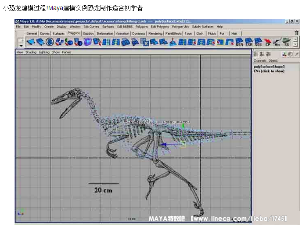The width and height of the screenshot is (302, 226).
Task: Open the Edit menu
Action: (x=26, y=27)
